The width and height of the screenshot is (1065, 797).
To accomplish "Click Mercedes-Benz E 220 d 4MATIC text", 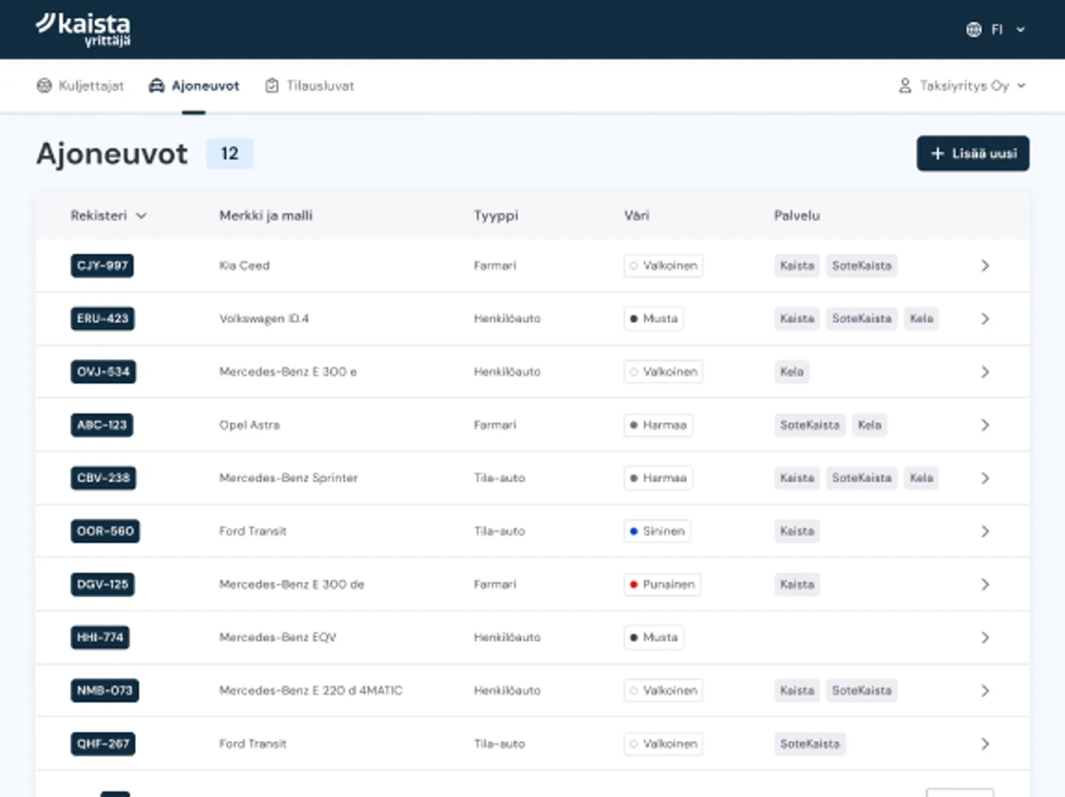I will coord(311,691).
